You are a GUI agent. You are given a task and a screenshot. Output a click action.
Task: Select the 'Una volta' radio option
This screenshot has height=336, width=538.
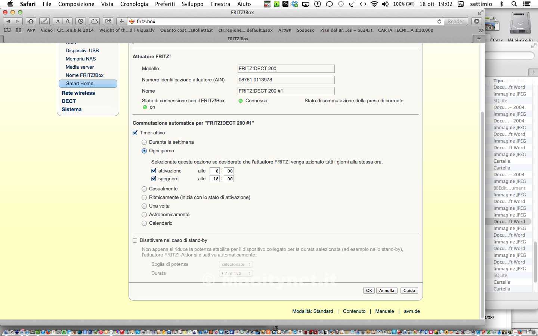coord(144,206)
